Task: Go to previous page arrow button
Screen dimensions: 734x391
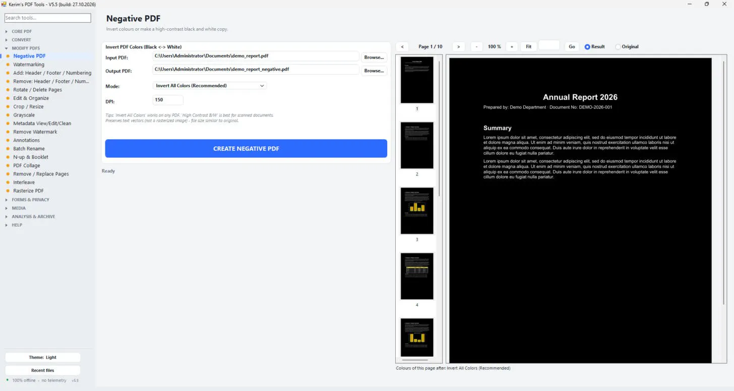Action: 402,46
